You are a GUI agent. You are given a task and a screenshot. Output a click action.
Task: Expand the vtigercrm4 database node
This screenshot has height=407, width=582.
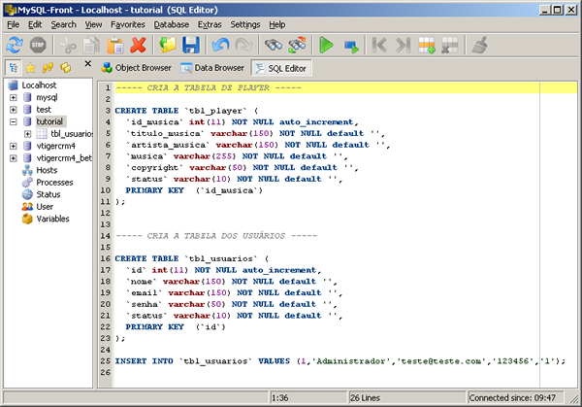(14, 146)
